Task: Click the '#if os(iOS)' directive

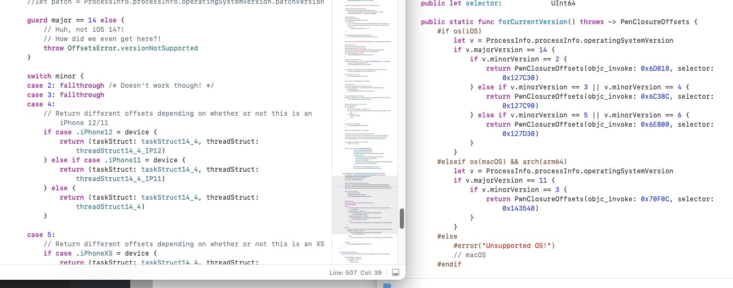Action: 459,32
